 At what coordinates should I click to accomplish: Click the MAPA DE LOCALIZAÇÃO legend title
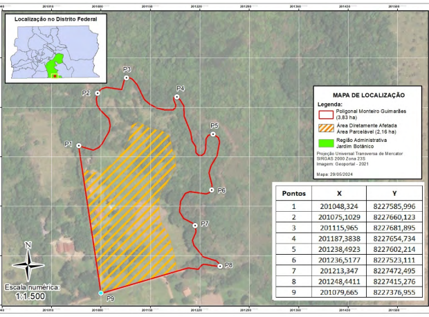(x=368, y=95)
